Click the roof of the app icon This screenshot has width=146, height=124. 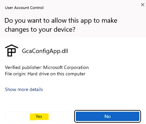(x=12, y=46)
